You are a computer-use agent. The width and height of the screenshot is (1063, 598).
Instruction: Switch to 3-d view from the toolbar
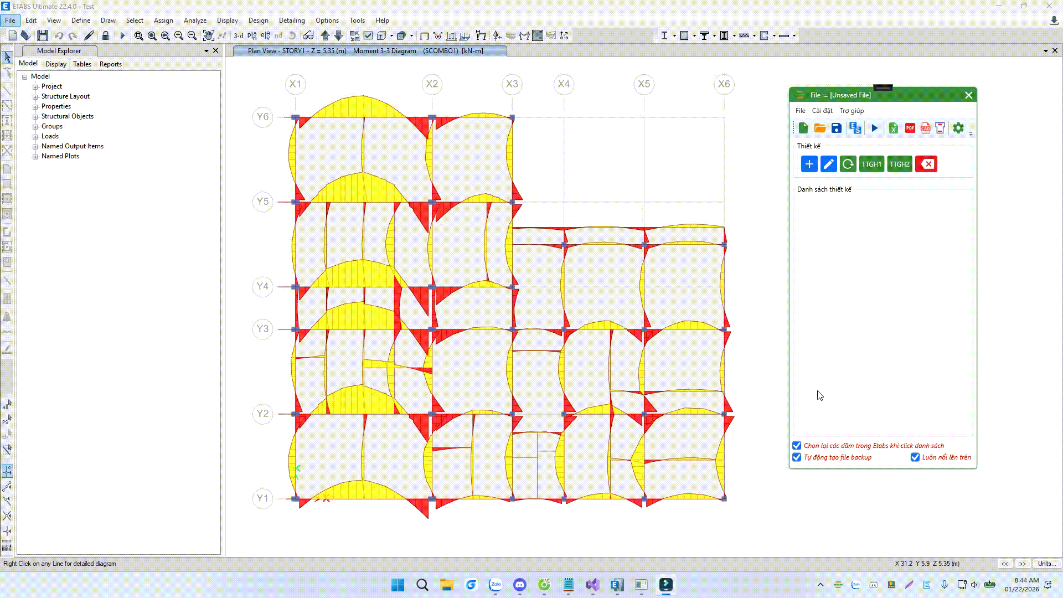point(238,35)
